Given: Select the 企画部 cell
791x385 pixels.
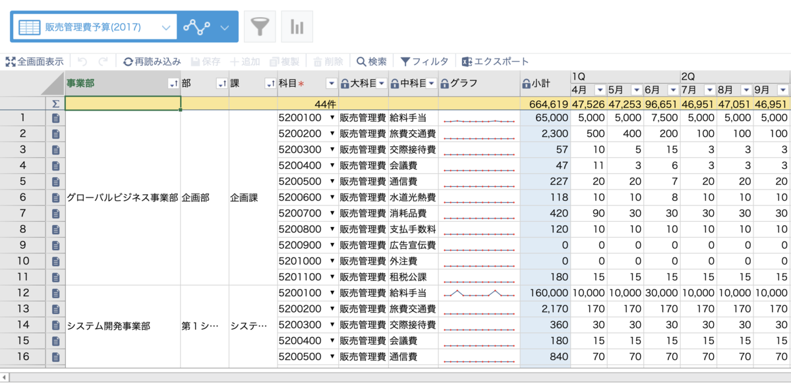Looking at the screenshot, I should (205, 197).
